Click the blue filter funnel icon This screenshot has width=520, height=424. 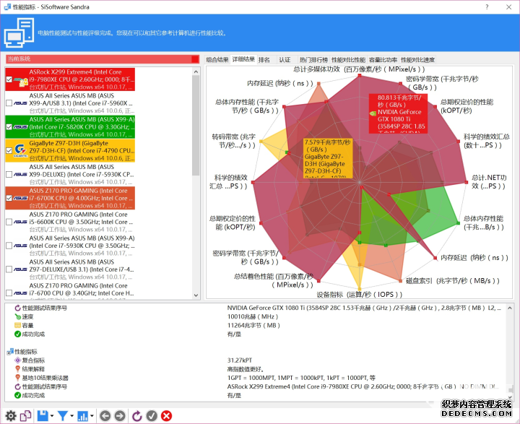[x=63, y=416]
